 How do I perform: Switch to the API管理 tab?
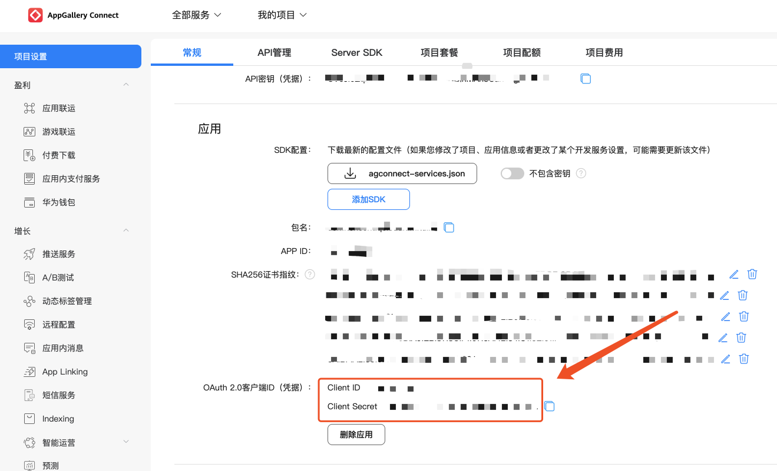275,52
